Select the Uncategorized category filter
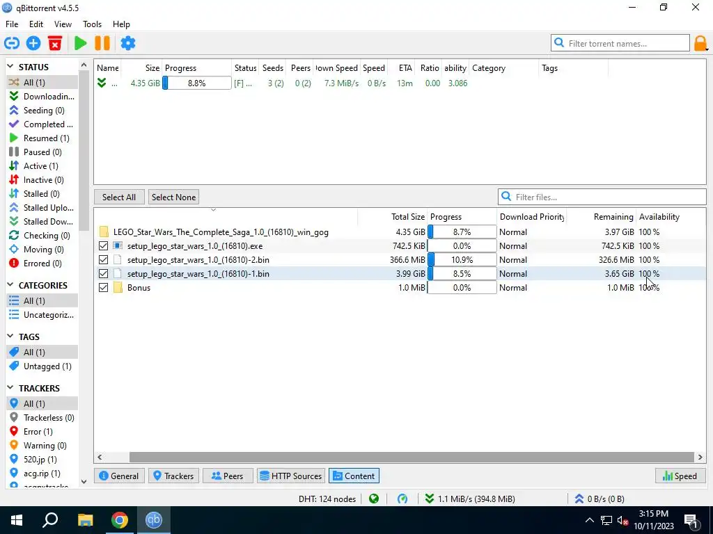Screen dimensions: 713x534 41,315
